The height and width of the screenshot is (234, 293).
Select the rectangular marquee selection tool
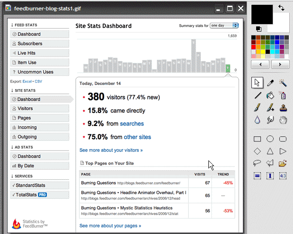tap(257, 176)
